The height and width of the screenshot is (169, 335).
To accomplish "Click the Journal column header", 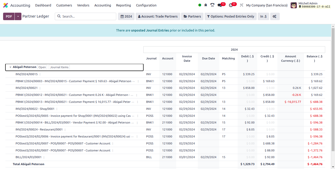I will 151,58.
